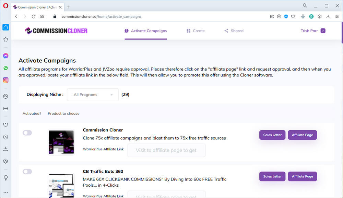This screenshot has height=198, width=343.
Task: Click the '(29)' program count
Action: pos(125,95)
